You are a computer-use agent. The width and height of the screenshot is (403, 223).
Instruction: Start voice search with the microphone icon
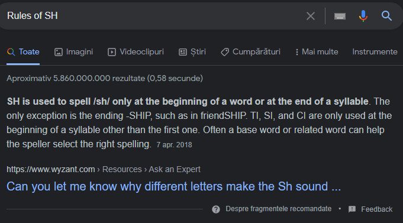coord(363,16)
